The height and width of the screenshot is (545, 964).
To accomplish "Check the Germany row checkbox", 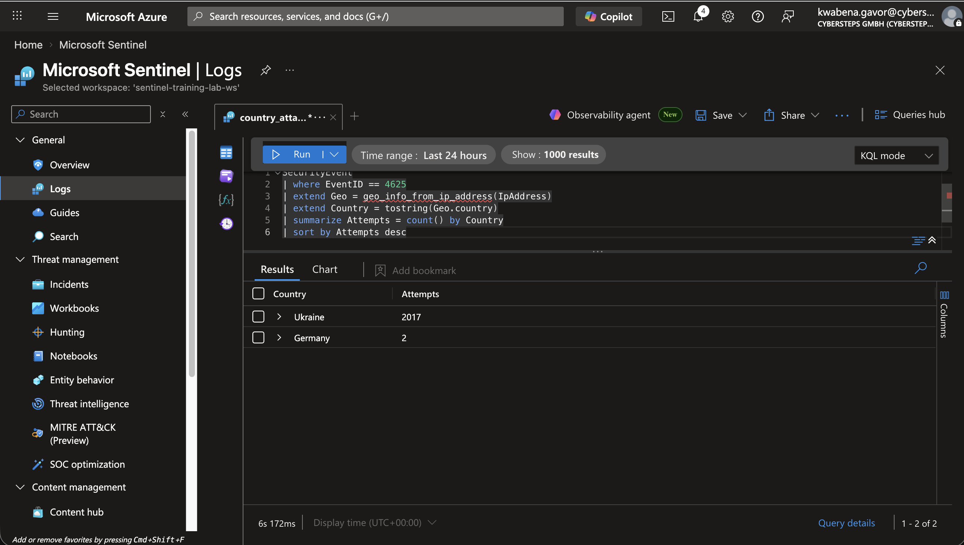I will (x=258, y=337).
